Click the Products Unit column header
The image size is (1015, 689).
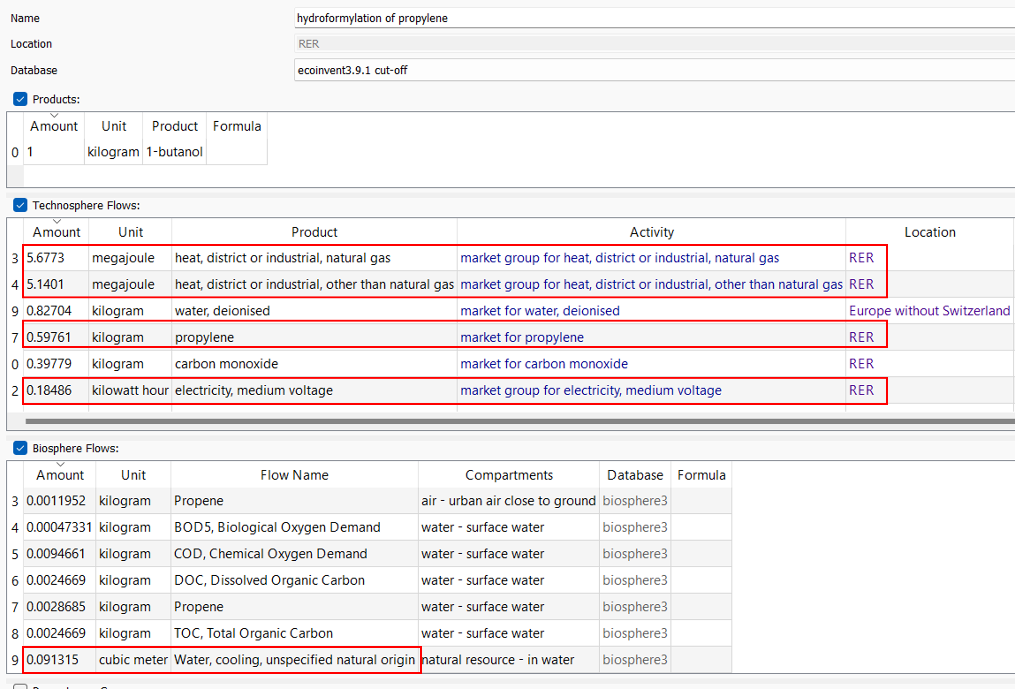(x=114, y=126)
